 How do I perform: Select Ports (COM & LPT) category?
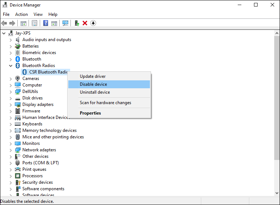tap(40, 163)
